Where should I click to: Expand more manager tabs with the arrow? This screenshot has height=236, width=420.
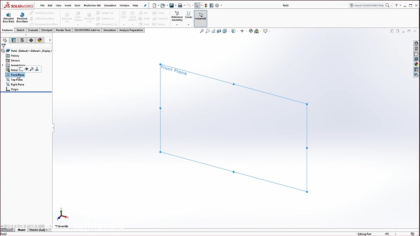pos(50,40)
